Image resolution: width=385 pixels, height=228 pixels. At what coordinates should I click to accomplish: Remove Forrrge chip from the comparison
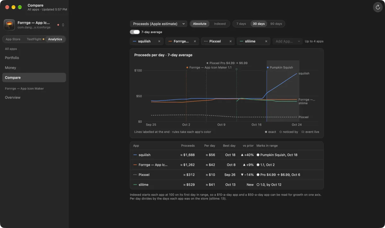[x=195, y=41]
